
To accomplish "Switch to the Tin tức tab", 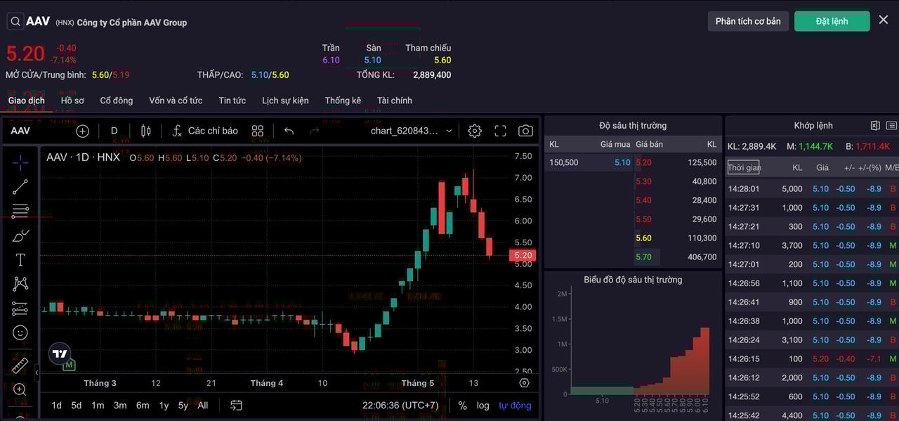I will (x=232, y=101).
